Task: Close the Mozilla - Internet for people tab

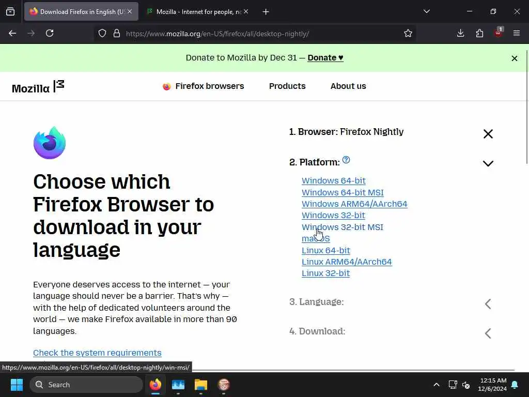Action: pos(246,11)
